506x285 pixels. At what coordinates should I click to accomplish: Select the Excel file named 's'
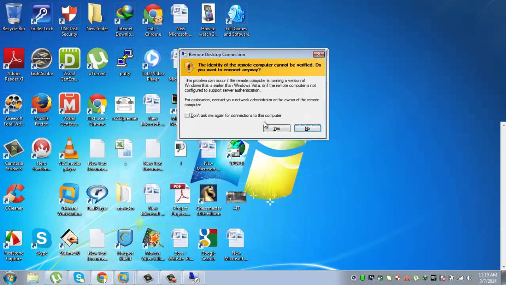pos(125,152)
